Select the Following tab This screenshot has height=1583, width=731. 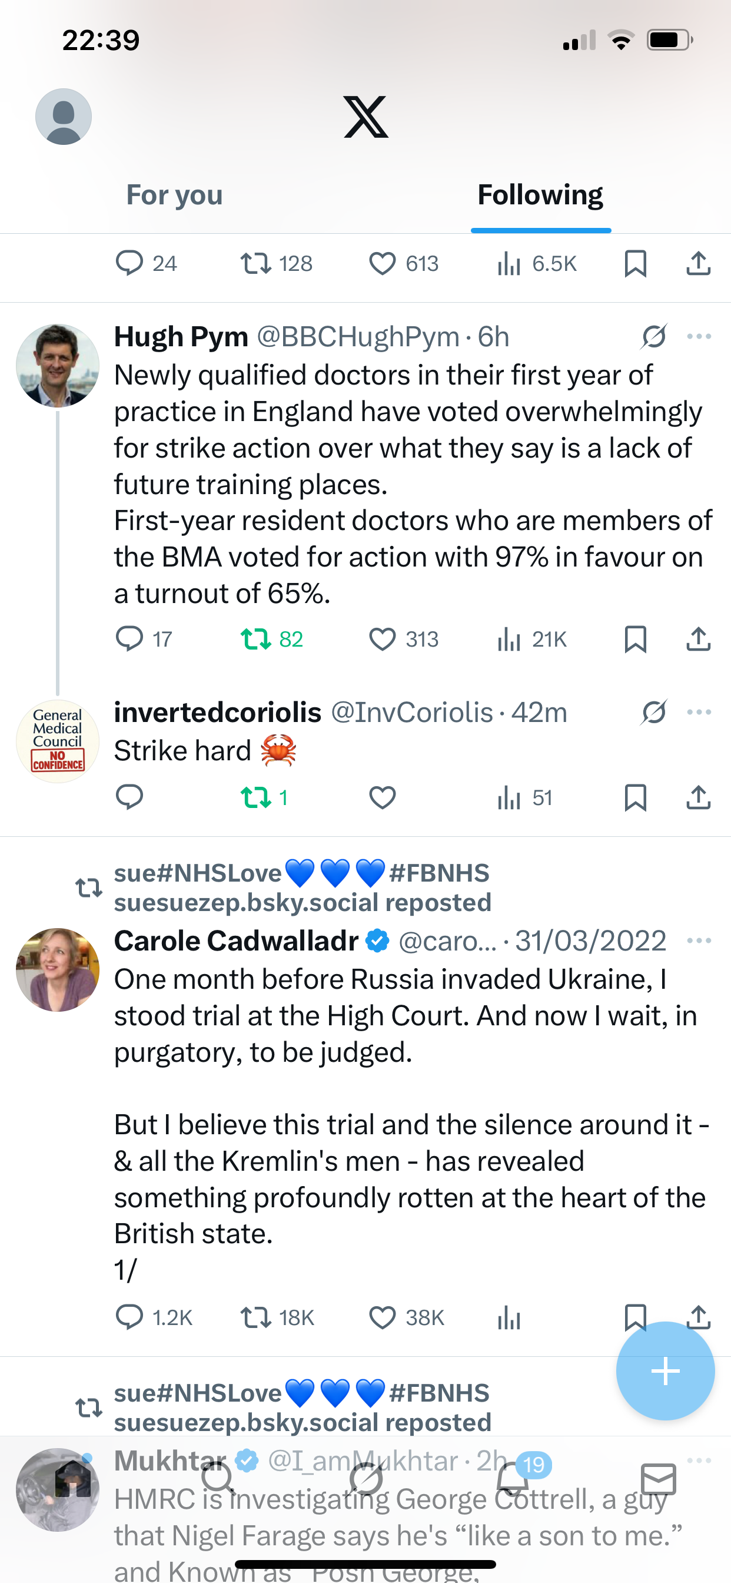pos(540,196)
